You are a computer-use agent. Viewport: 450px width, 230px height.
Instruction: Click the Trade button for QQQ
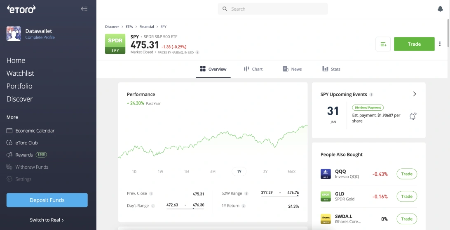(x=407, y=174)
